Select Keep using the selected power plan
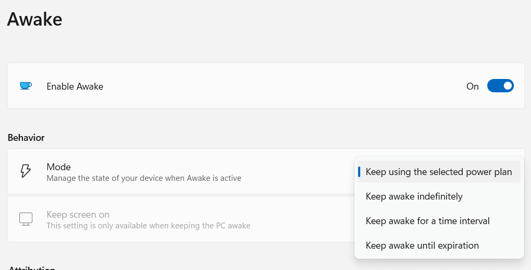531x270 pixels. click(439, 172)
